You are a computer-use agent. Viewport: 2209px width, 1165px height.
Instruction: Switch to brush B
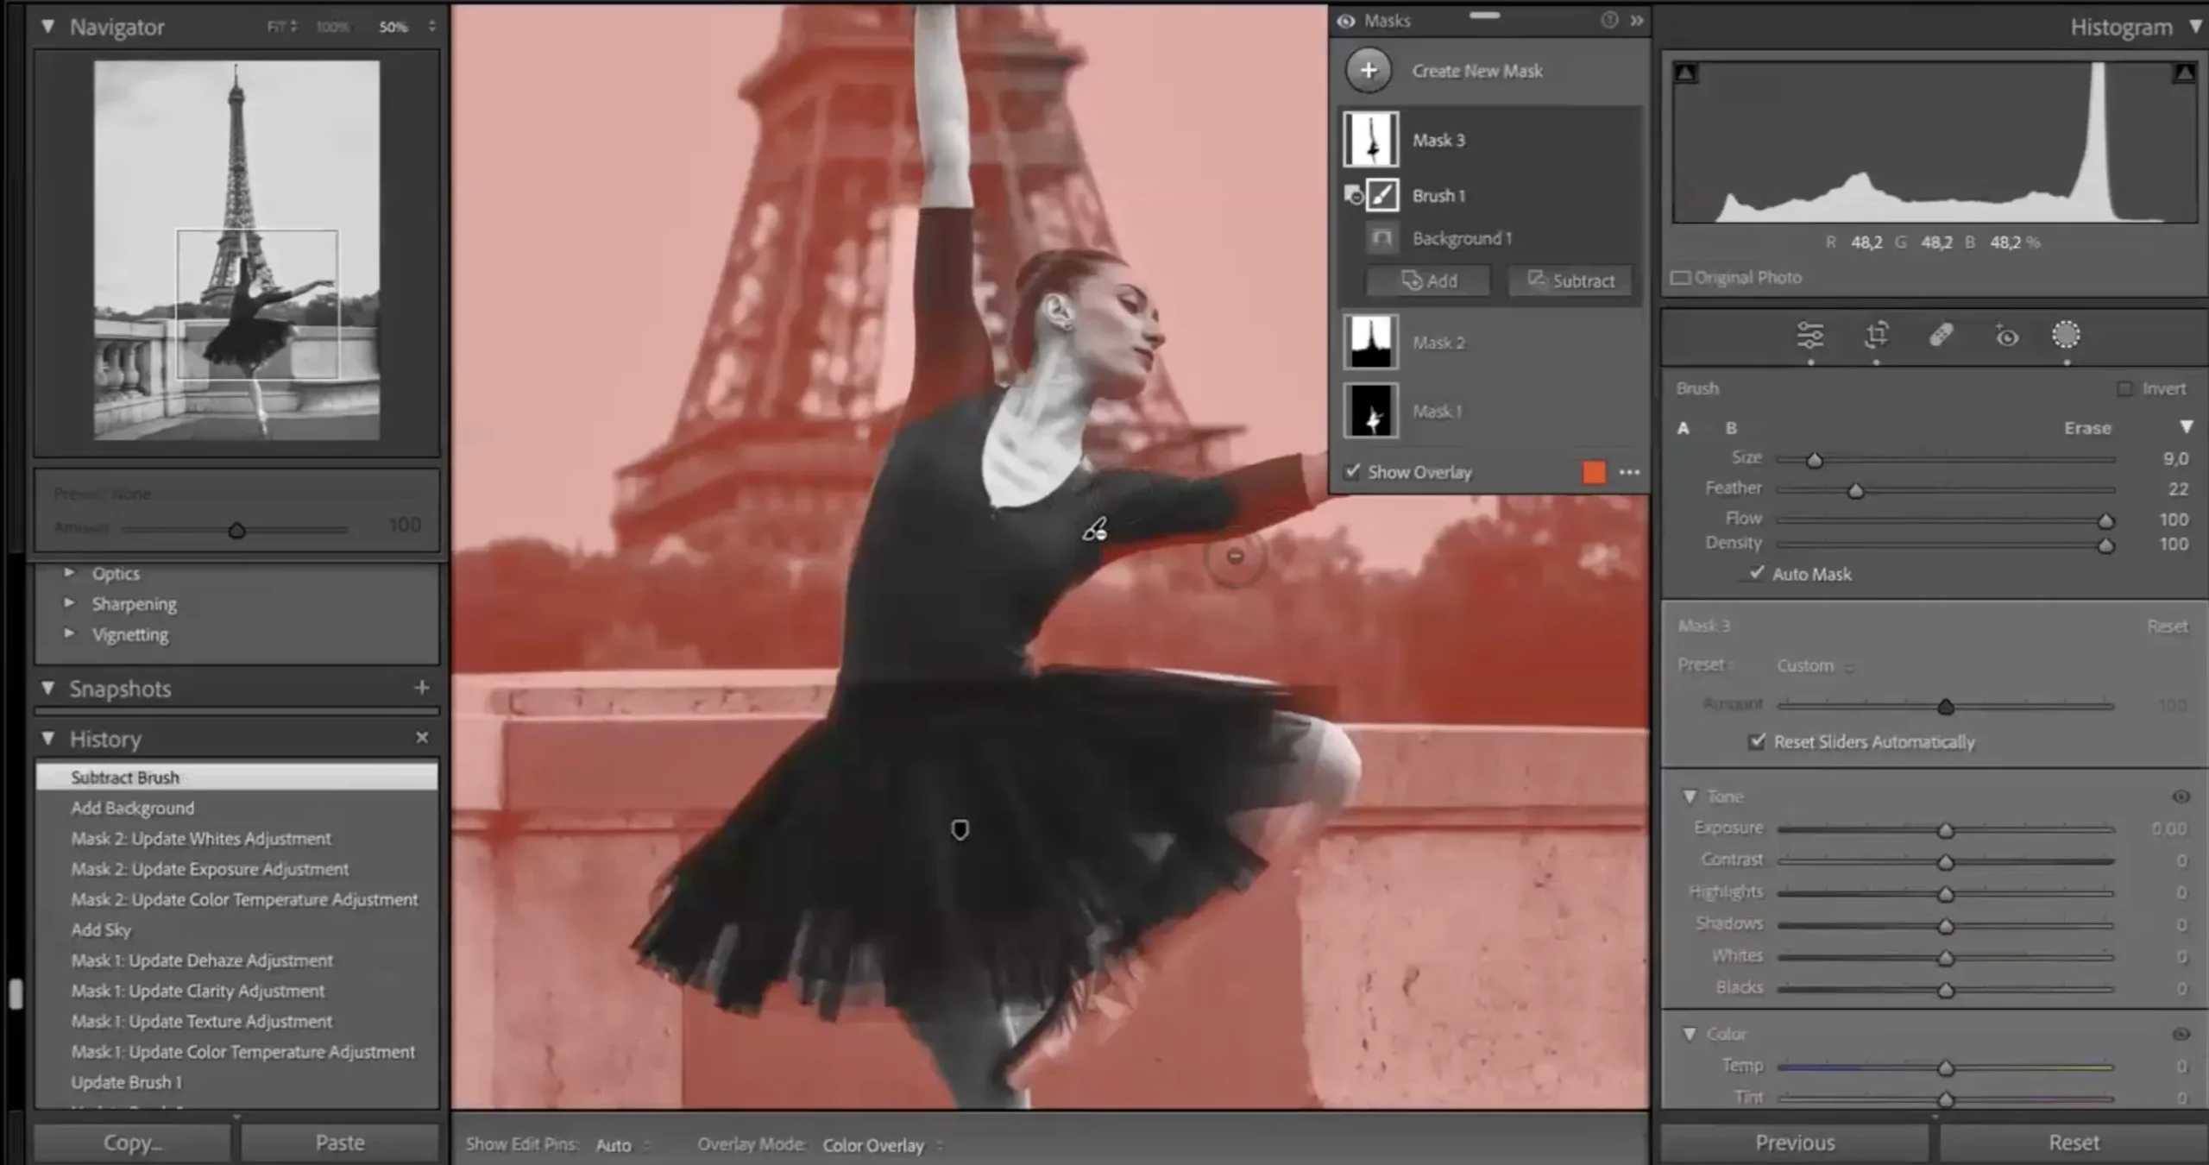[x=1731, y=427]
